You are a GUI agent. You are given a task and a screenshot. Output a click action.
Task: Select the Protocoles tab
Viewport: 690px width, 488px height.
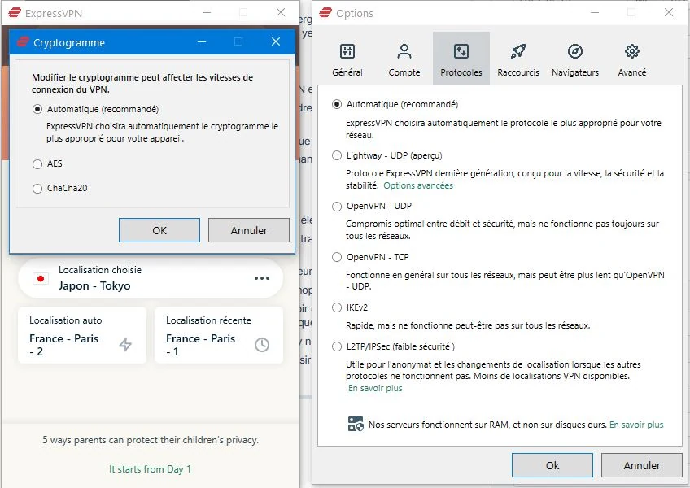[461, 59]
